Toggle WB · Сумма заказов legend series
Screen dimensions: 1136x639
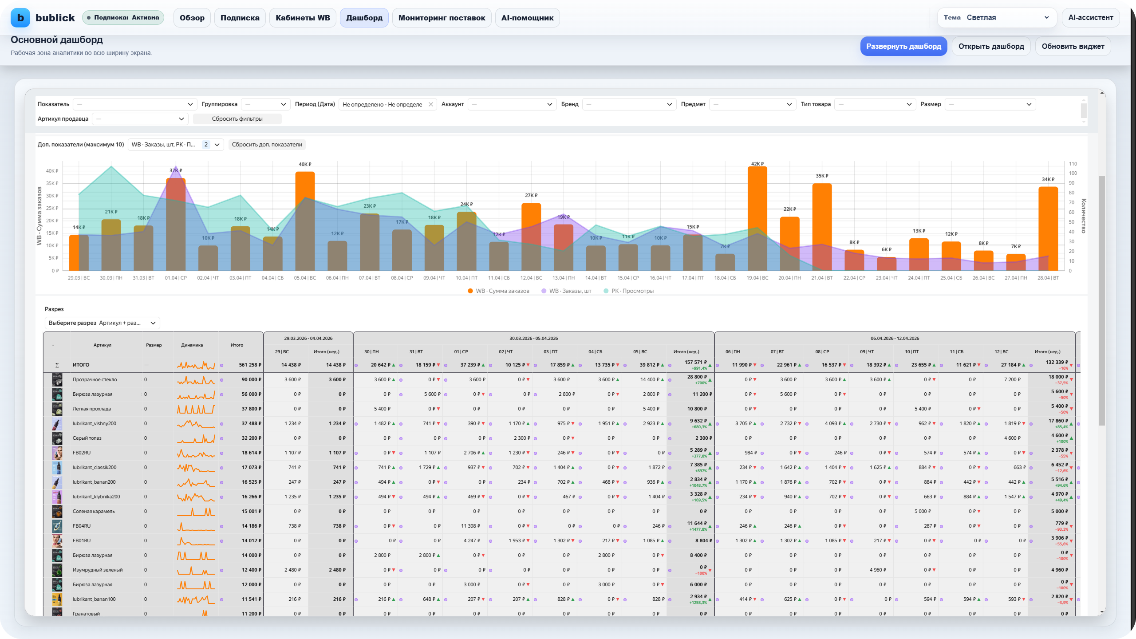pos(498,291)
